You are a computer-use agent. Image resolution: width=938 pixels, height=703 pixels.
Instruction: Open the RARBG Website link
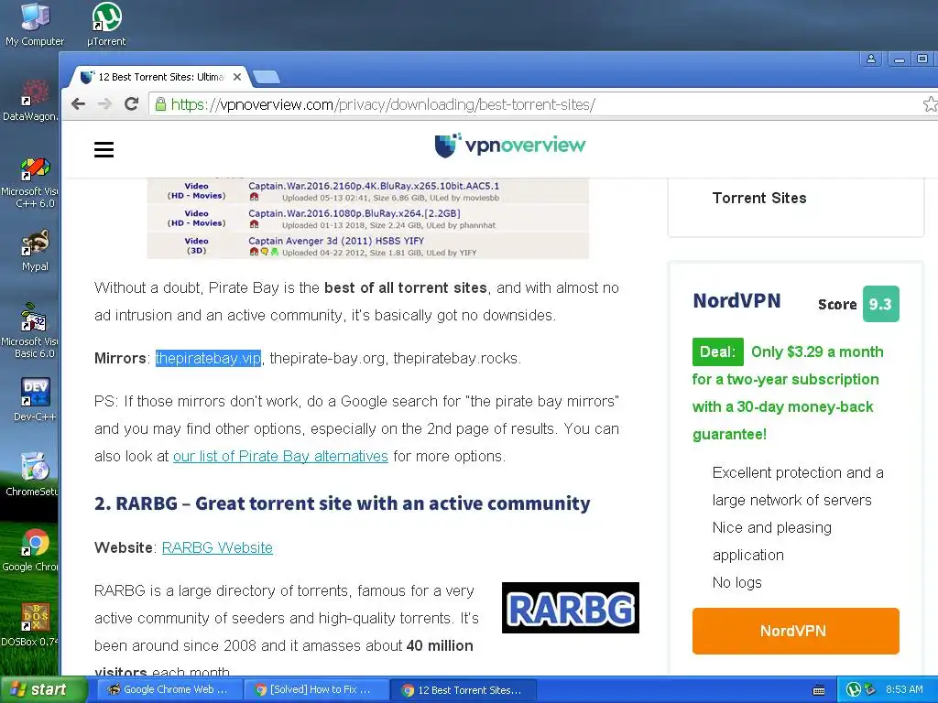[217, 547]
